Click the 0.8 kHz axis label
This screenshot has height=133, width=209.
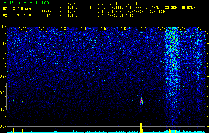pos(3,93)
